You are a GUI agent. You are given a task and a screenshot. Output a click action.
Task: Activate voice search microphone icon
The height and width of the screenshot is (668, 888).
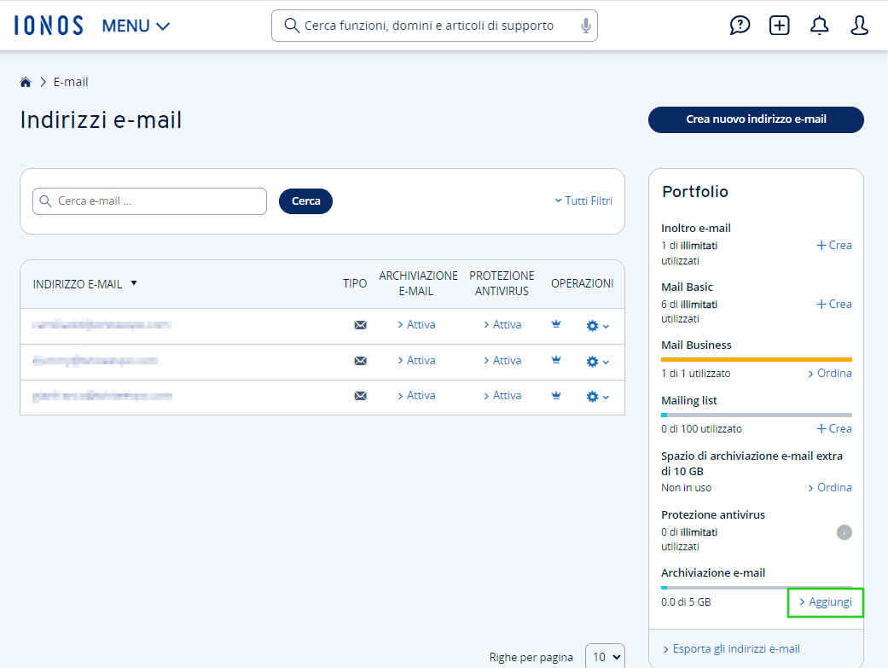[585, 26]
